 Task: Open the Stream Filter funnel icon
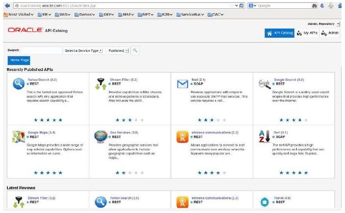click(x=101, y=84)
